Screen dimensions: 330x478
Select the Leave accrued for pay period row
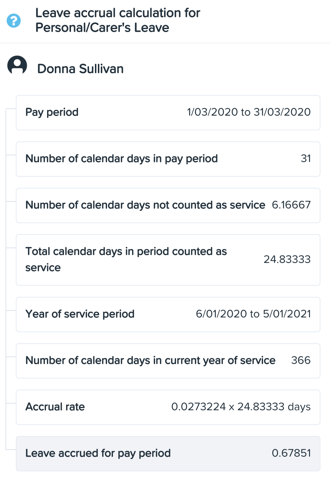pyautogui.click(x=168, y=454)
